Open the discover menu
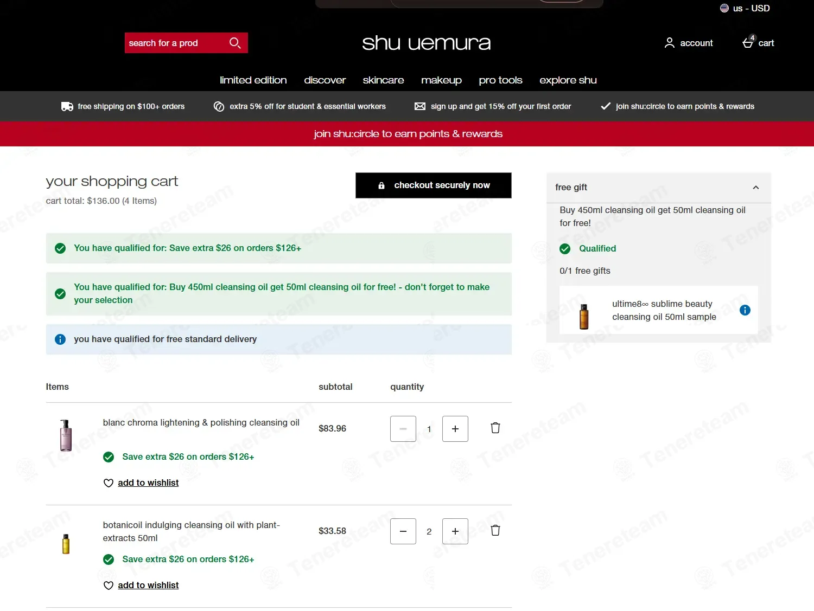Viewport: 814px width, 611px height. (x=325, y=80)
